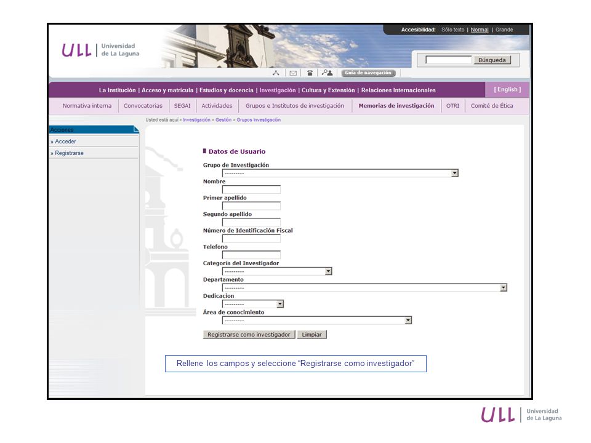Click the ULL logo in header
Image resolution: width=591 pixels, height=443 pixels.
click(100, 50)
